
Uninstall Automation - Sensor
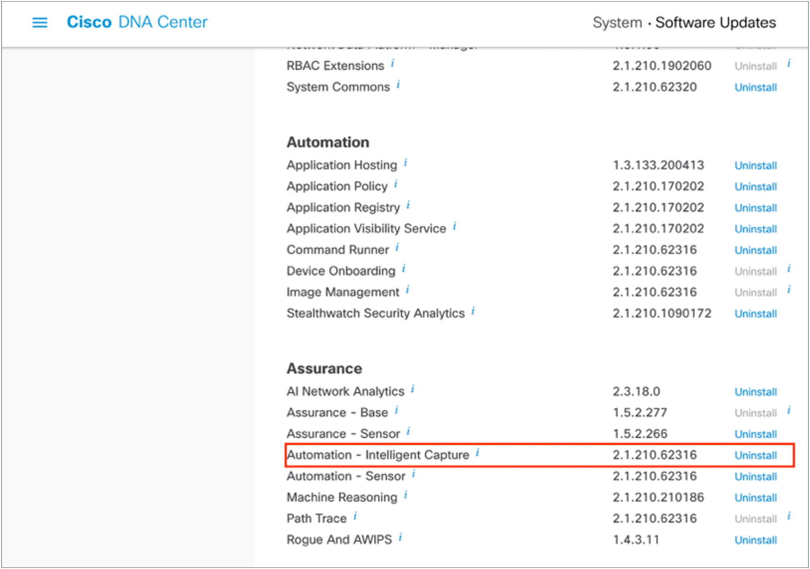pyautogui.click(x=755, y=476)
